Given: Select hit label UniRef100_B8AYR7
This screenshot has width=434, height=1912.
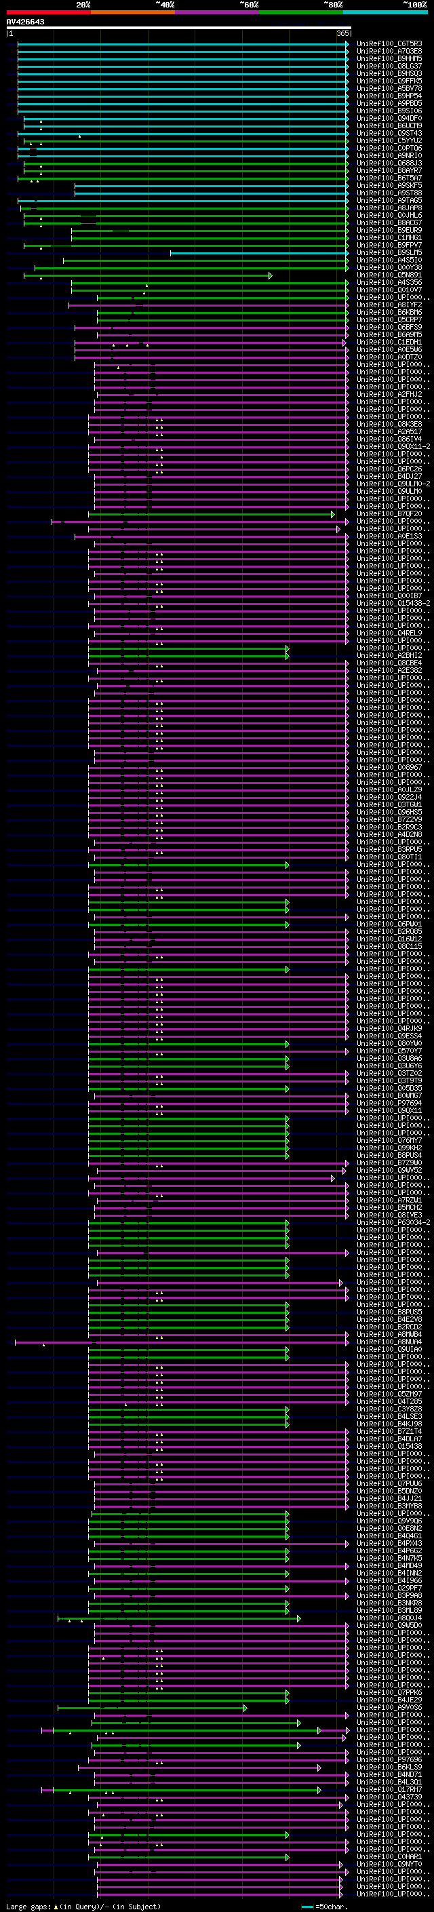Looking at the screenshot, I should point(389,171).
